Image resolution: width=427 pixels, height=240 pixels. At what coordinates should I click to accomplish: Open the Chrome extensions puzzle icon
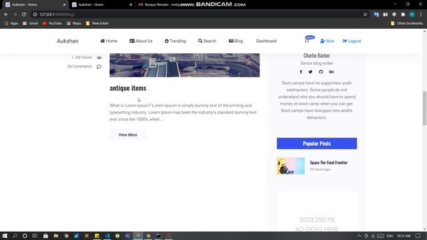pos(403,15)
